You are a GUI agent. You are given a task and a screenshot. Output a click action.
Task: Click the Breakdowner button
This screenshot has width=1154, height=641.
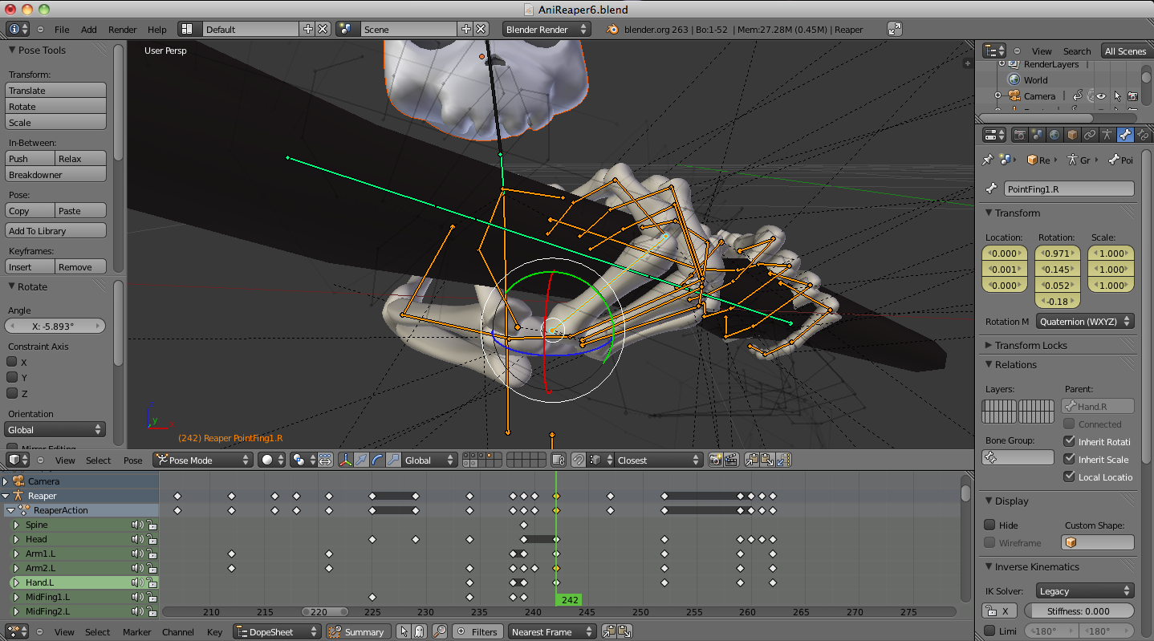(56, 175)
